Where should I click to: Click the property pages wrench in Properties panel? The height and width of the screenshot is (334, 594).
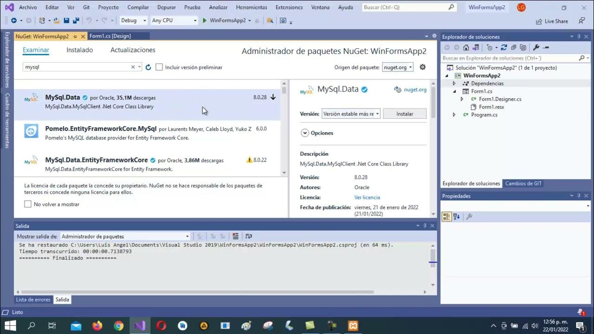click(x=469, y=217)
